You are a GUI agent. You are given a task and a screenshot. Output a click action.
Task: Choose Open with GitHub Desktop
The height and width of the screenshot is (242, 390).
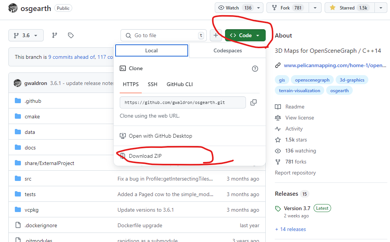pos(160,136)
